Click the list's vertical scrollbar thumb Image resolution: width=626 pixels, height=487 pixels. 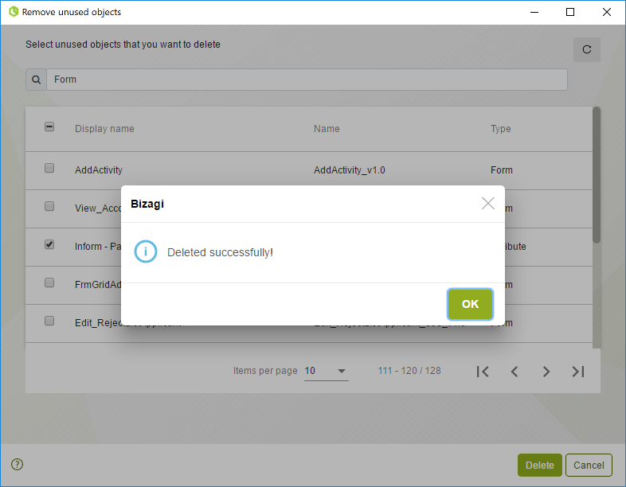coord(597,175)
